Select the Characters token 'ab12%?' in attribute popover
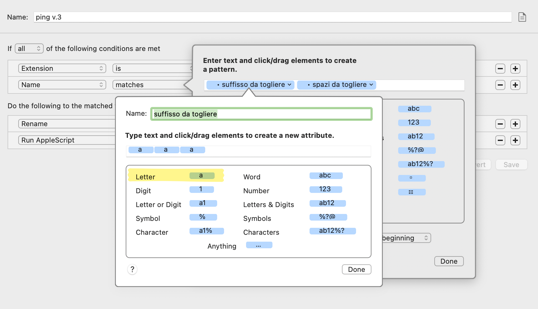Viewport: 538px width, 309px height. 333,231
